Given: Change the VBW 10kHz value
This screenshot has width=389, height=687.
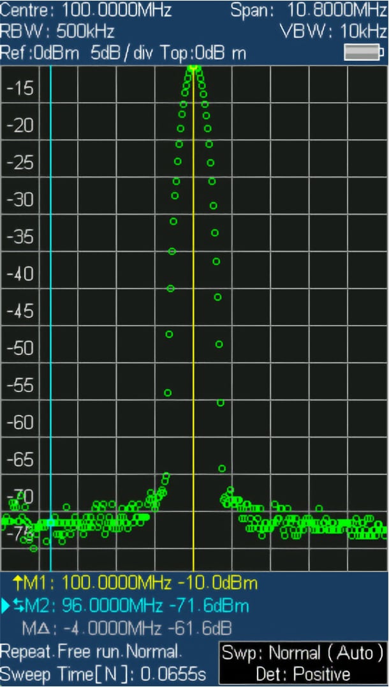Looking at the screenshot, I should tap(334, 31).
